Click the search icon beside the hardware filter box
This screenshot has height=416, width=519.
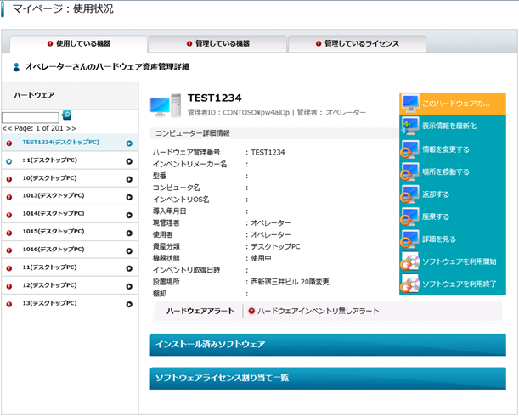click(67, 115)
